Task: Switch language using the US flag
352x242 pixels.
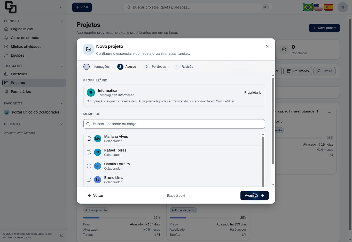Action: [x=318, y=7]
